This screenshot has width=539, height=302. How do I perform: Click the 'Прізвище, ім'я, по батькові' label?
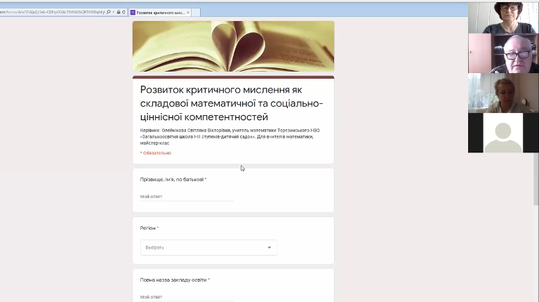pyautogui.click(x=172, y=180)
